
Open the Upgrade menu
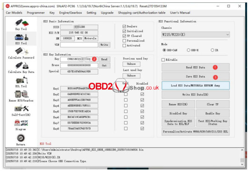pyautogui.click(x=107, y=13)
